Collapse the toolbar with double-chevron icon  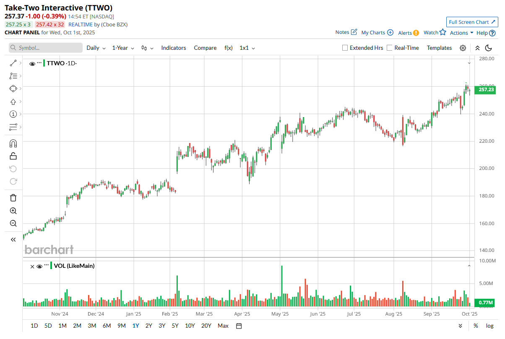pos(477,48)
